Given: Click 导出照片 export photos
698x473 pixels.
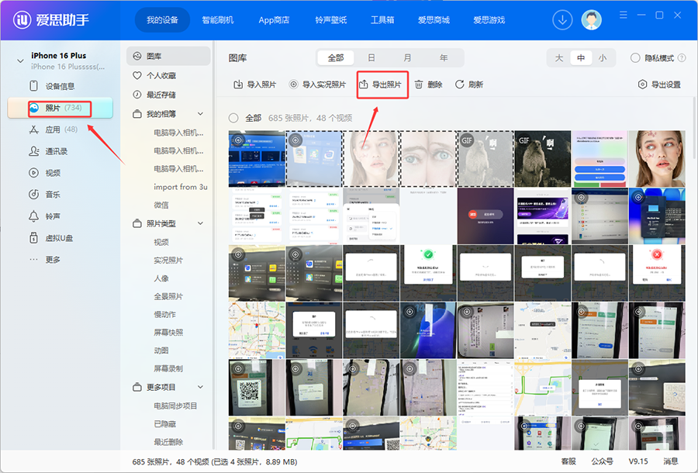Looking at the screenshot, I should [x=381, y=85].
